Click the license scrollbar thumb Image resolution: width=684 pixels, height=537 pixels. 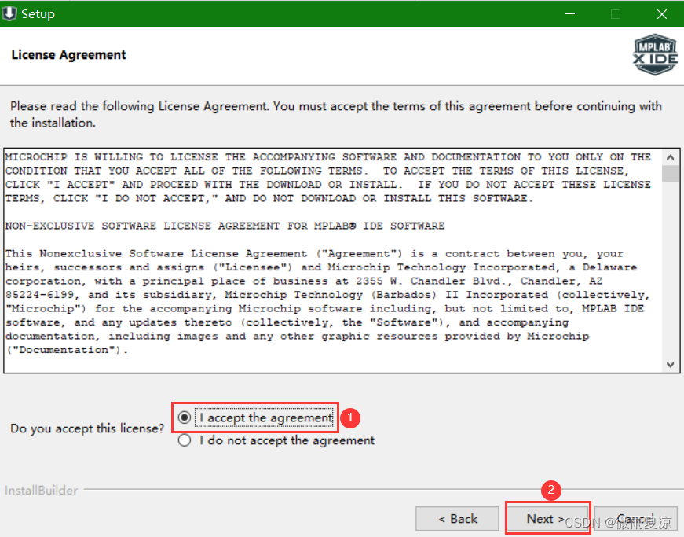pos(671,173)
